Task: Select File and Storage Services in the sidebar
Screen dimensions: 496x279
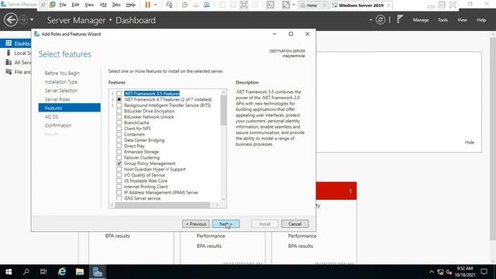Action: [19, 72]
